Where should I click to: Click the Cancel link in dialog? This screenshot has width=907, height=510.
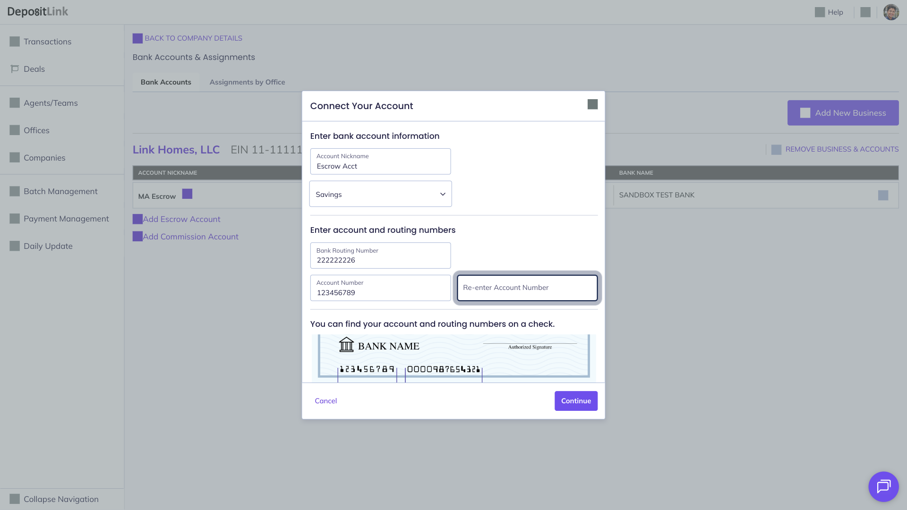point(325,401)
